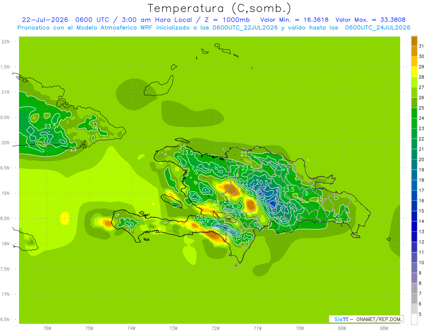Click the '69W' longitude axis label
The image size is (431, 333).
coord(342,328)
